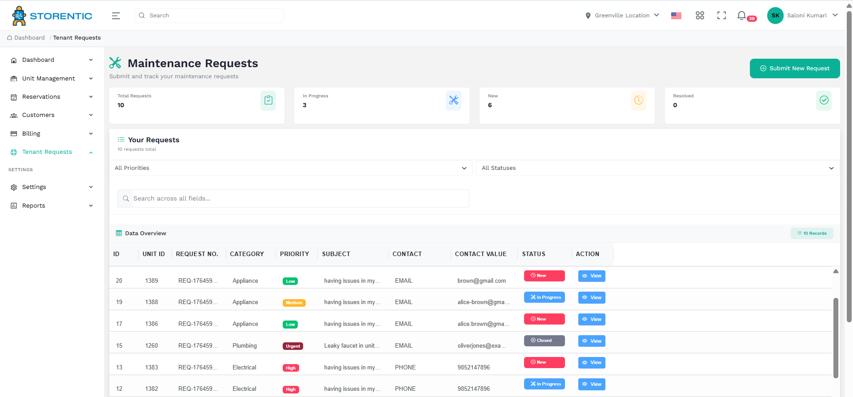The height and width of the screenshot is (397, 853).
Task: Click 10 Records badge
Action: 812,233
